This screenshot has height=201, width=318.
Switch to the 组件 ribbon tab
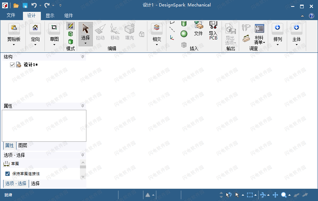[68, 16]
